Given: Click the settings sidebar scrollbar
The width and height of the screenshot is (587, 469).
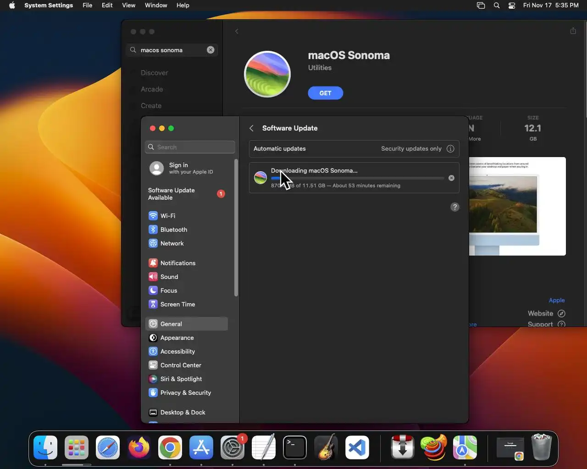Looking at the screenshot, I should coord(236,228).
